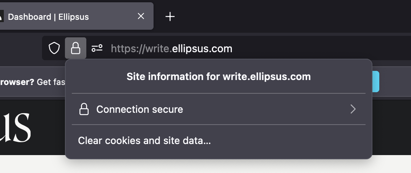Choose Clear cookies and site data

(144, 141)
